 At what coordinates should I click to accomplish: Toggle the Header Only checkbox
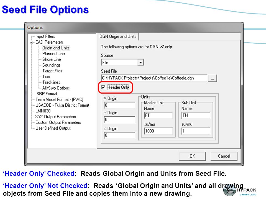point(103,87)
